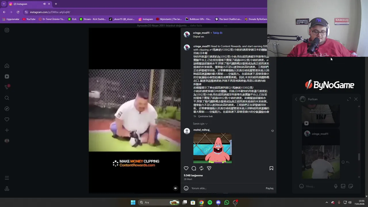Open Uygulamalar apps bookmark
The image size is (368, 207).
point(11,19)
